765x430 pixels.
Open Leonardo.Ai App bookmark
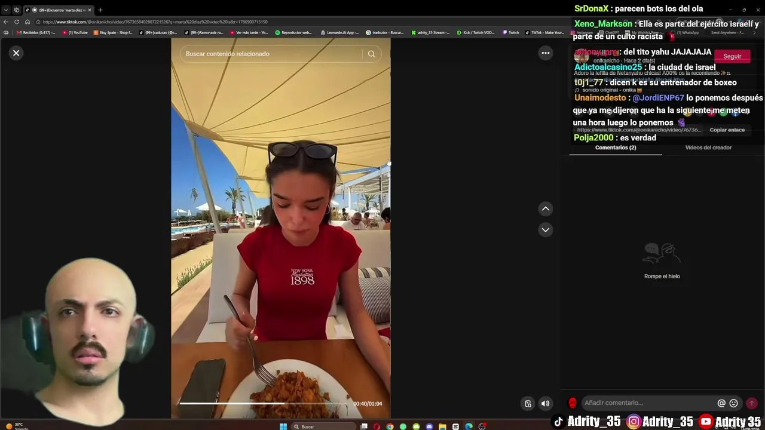339,32
